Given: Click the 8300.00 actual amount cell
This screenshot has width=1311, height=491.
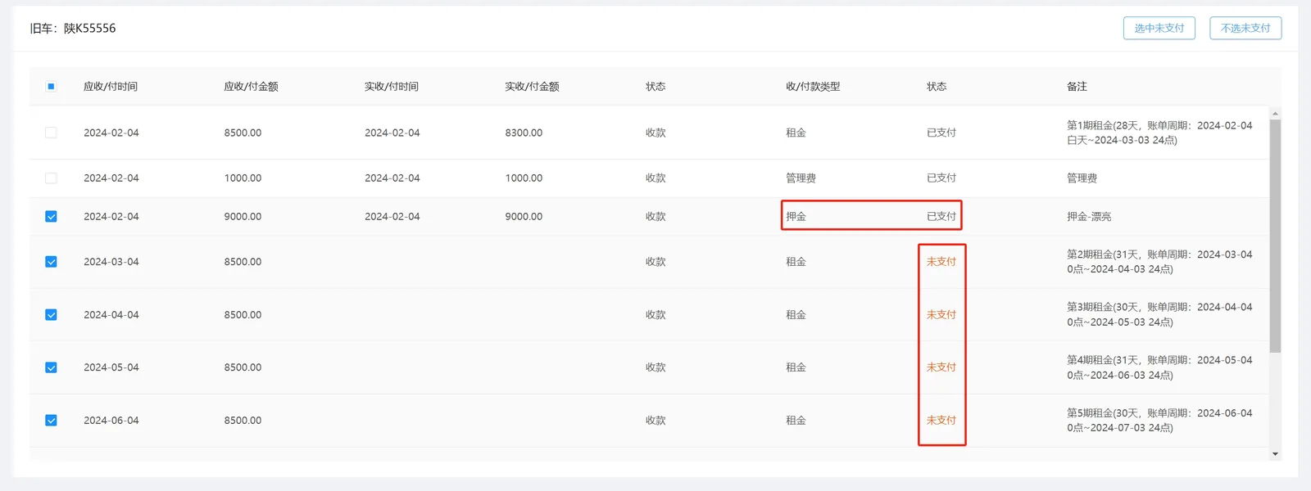Looking at the screenshot, I should tap(524, 133).
